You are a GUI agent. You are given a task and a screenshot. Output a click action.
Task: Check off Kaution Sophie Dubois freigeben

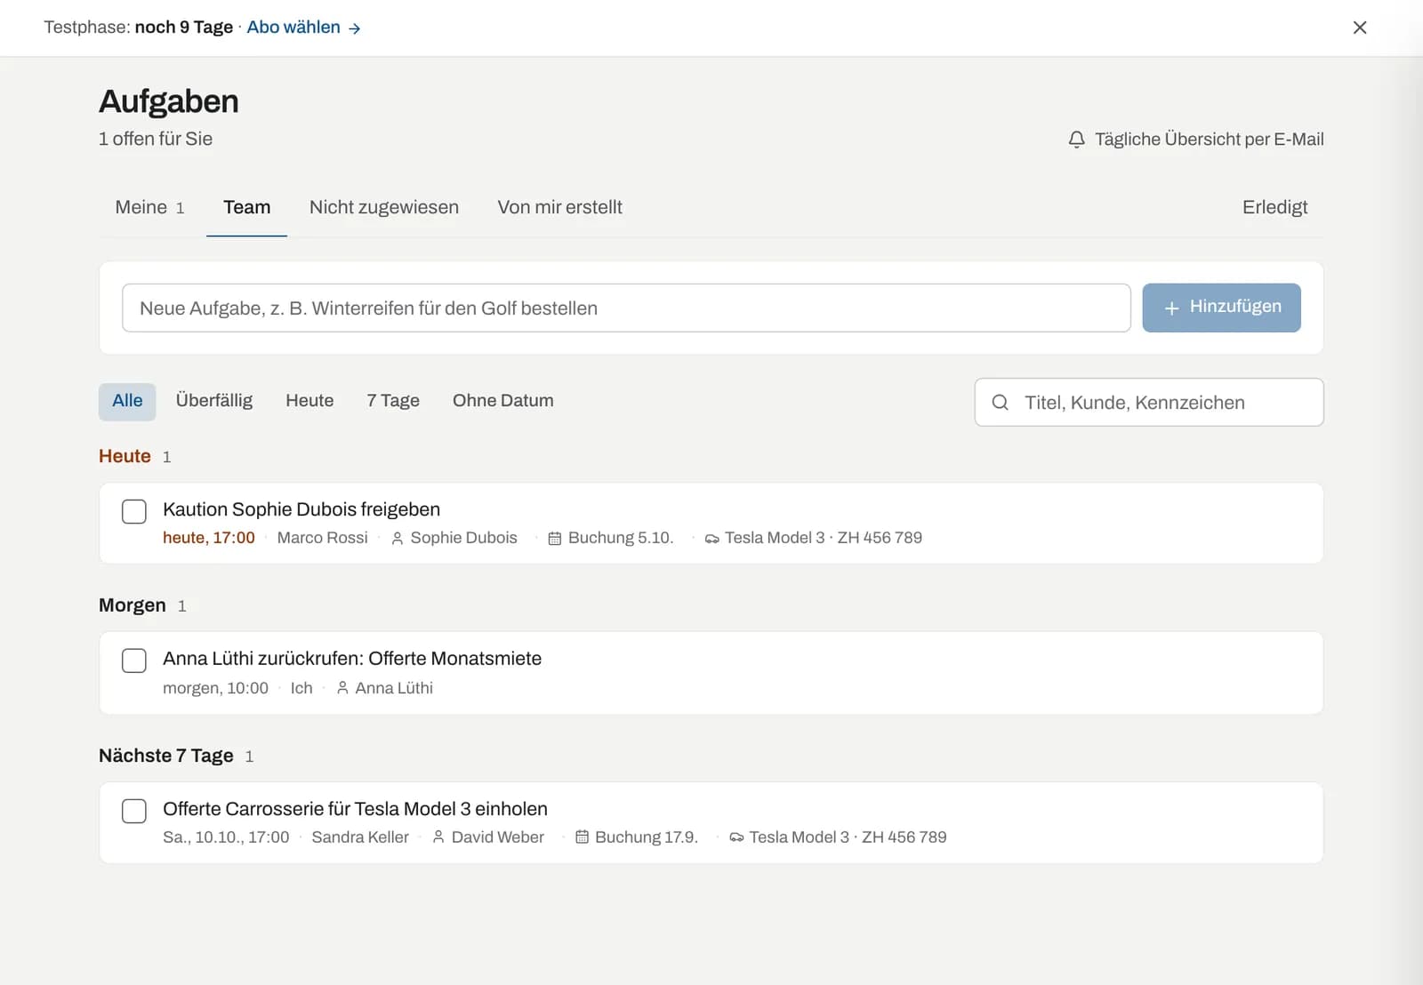tap(134, 511)
